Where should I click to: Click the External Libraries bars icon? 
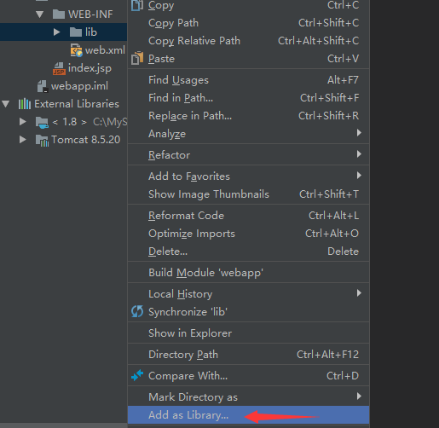pos(25,104)
